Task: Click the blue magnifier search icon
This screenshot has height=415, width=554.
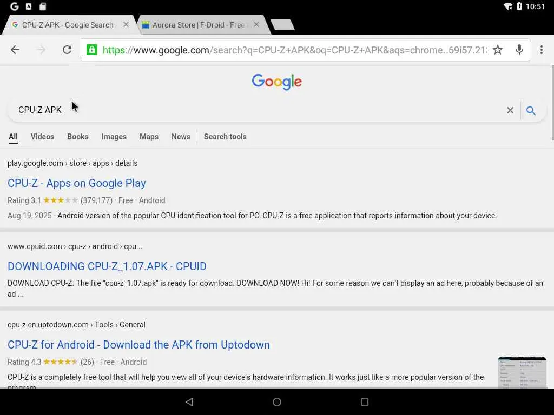Action: (531, 111)
